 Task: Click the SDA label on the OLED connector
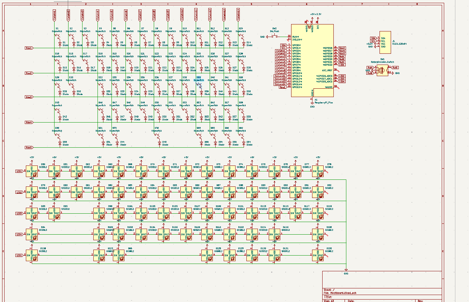pyautogui.click(x=374, y=38)
